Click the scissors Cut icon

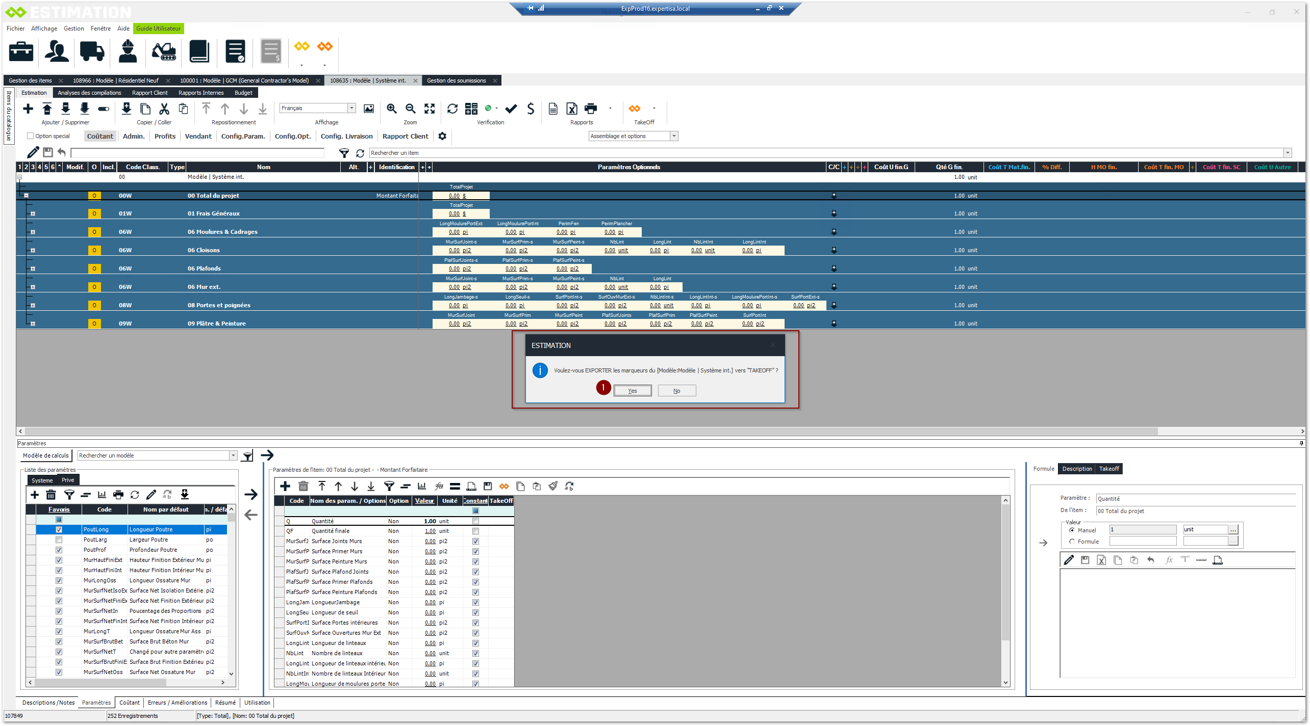pyautogui.click(x=164, y=109)
